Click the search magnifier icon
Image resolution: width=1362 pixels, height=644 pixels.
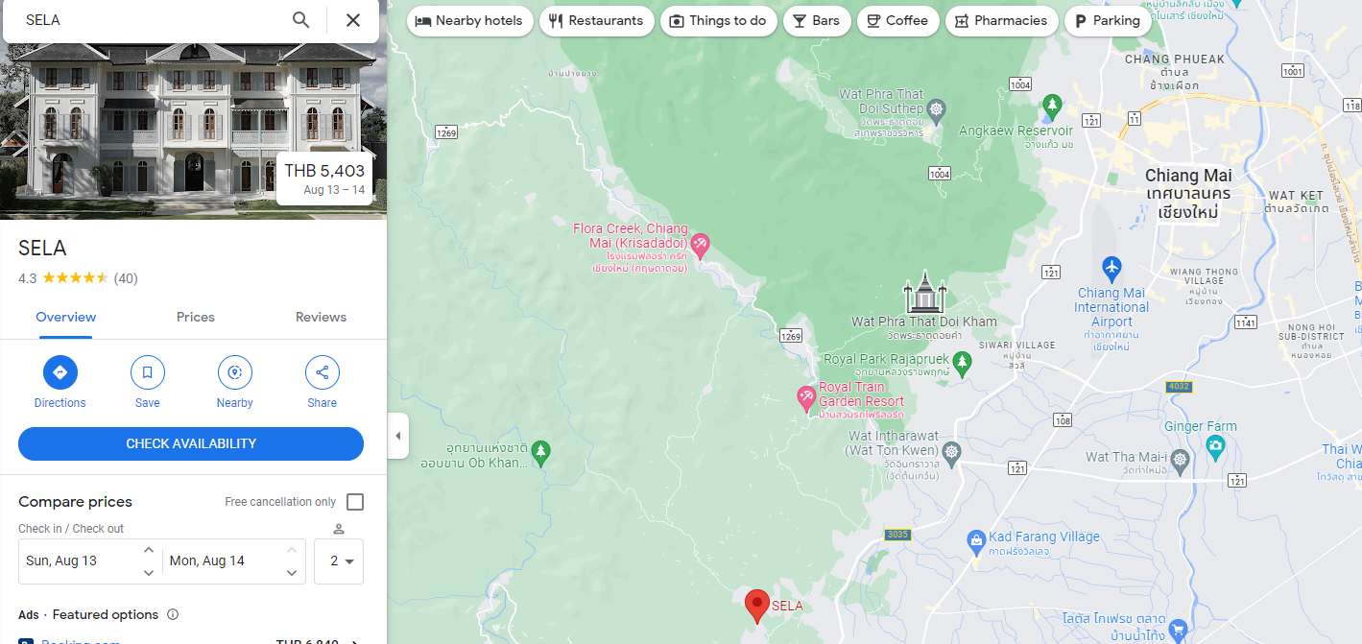pyautogui.click(x=301, y=20)
